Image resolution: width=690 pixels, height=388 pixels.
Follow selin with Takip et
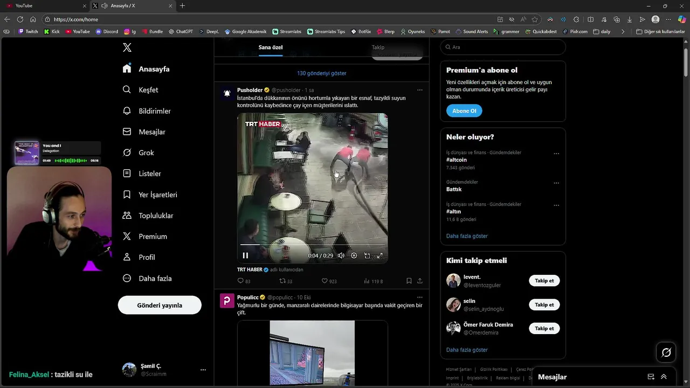point(544,304)
